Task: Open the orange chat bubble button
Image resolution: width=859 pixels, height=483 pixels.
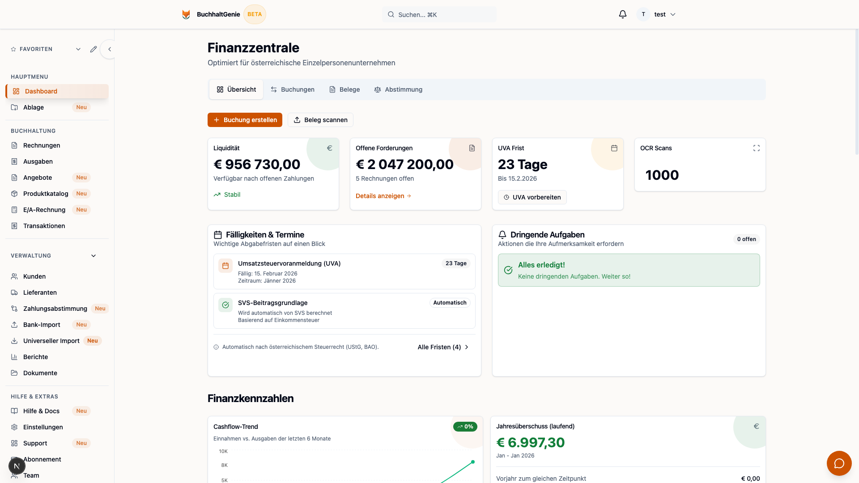Action: (x=839, y=463)
